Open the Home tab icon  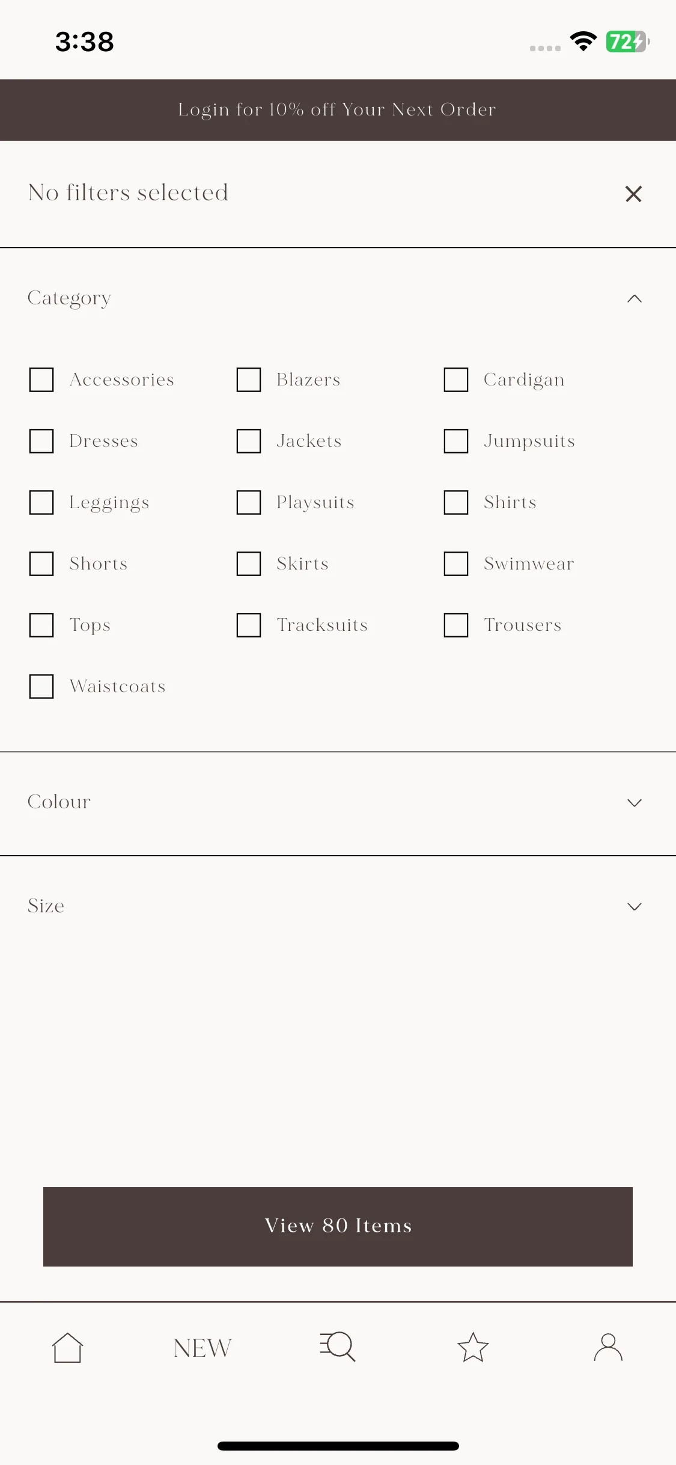tap(67, 1347)
